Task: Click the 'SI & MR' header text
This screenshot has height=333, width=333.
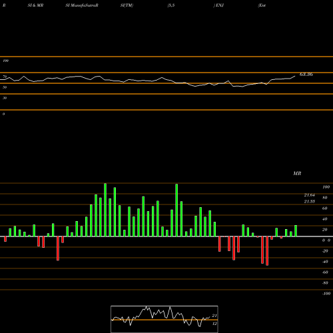Action: [35, 5]
